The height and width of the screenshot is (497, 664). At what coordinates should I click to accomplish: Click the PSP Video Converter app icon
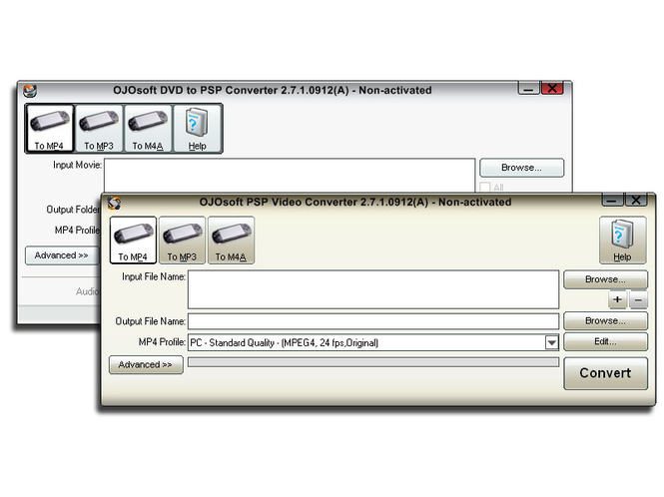pos(114,203)
